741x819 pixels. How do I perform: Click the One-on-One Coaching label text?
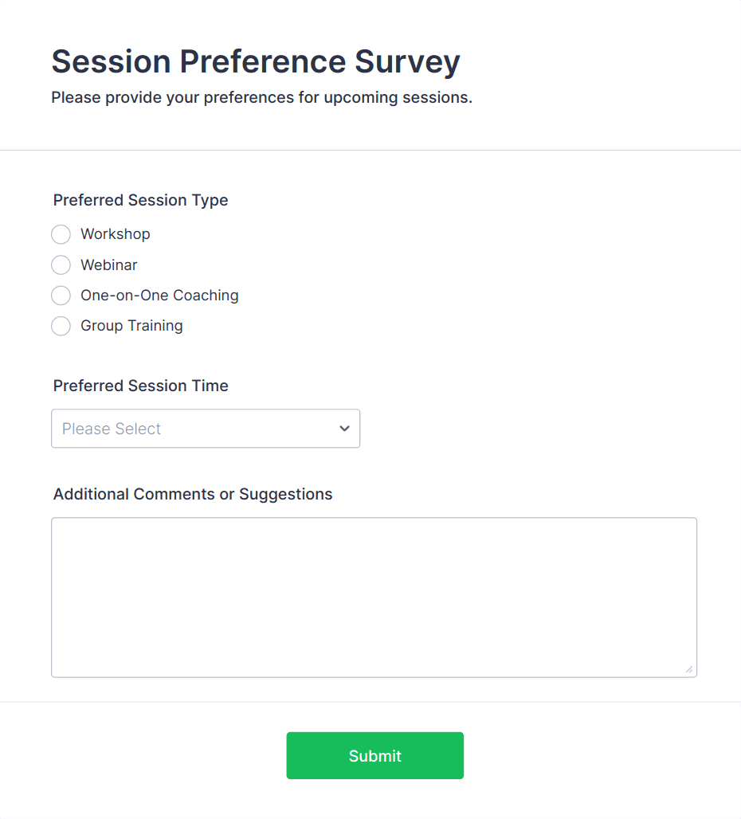pos(159,296)
